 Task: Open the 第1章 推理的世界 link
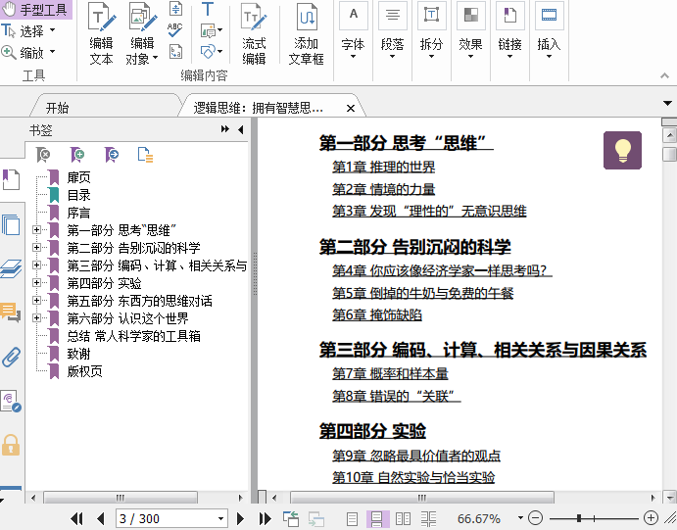pos(383,167)
